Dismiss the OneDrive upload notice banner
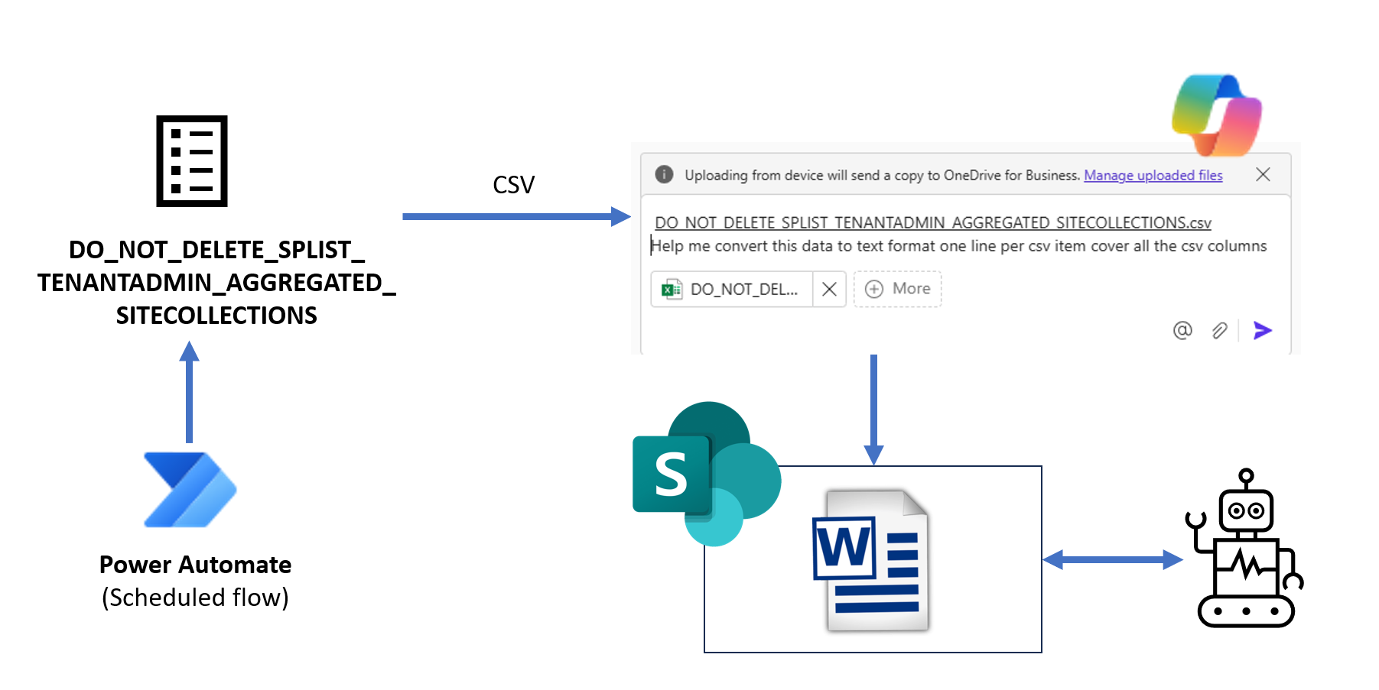This screenshot has width=1379, height=690. [x=1263, y=175]
